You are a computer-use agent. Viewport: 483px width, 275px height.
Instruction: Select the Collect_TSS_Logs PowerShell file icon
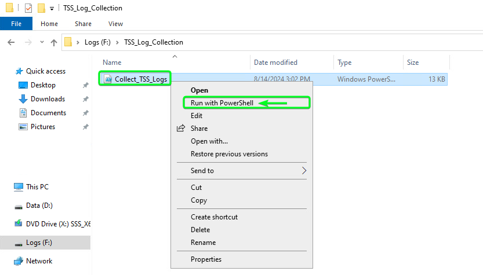click(x=108, y=79)
